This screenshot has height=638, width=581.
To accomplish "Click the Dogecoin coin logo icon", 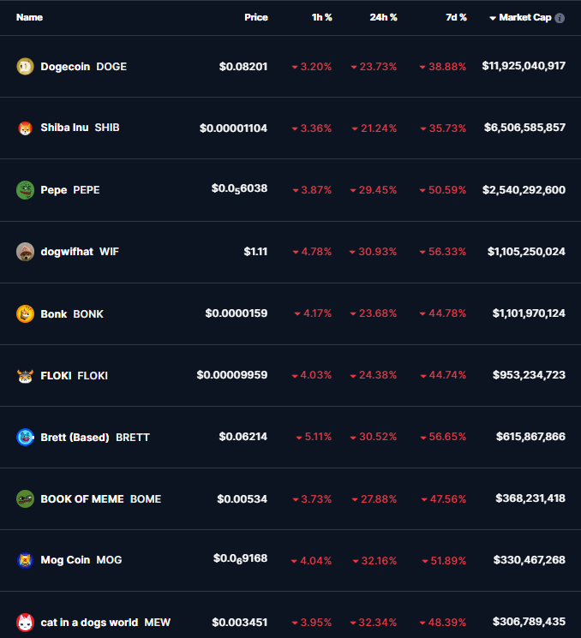I will 25,66.
